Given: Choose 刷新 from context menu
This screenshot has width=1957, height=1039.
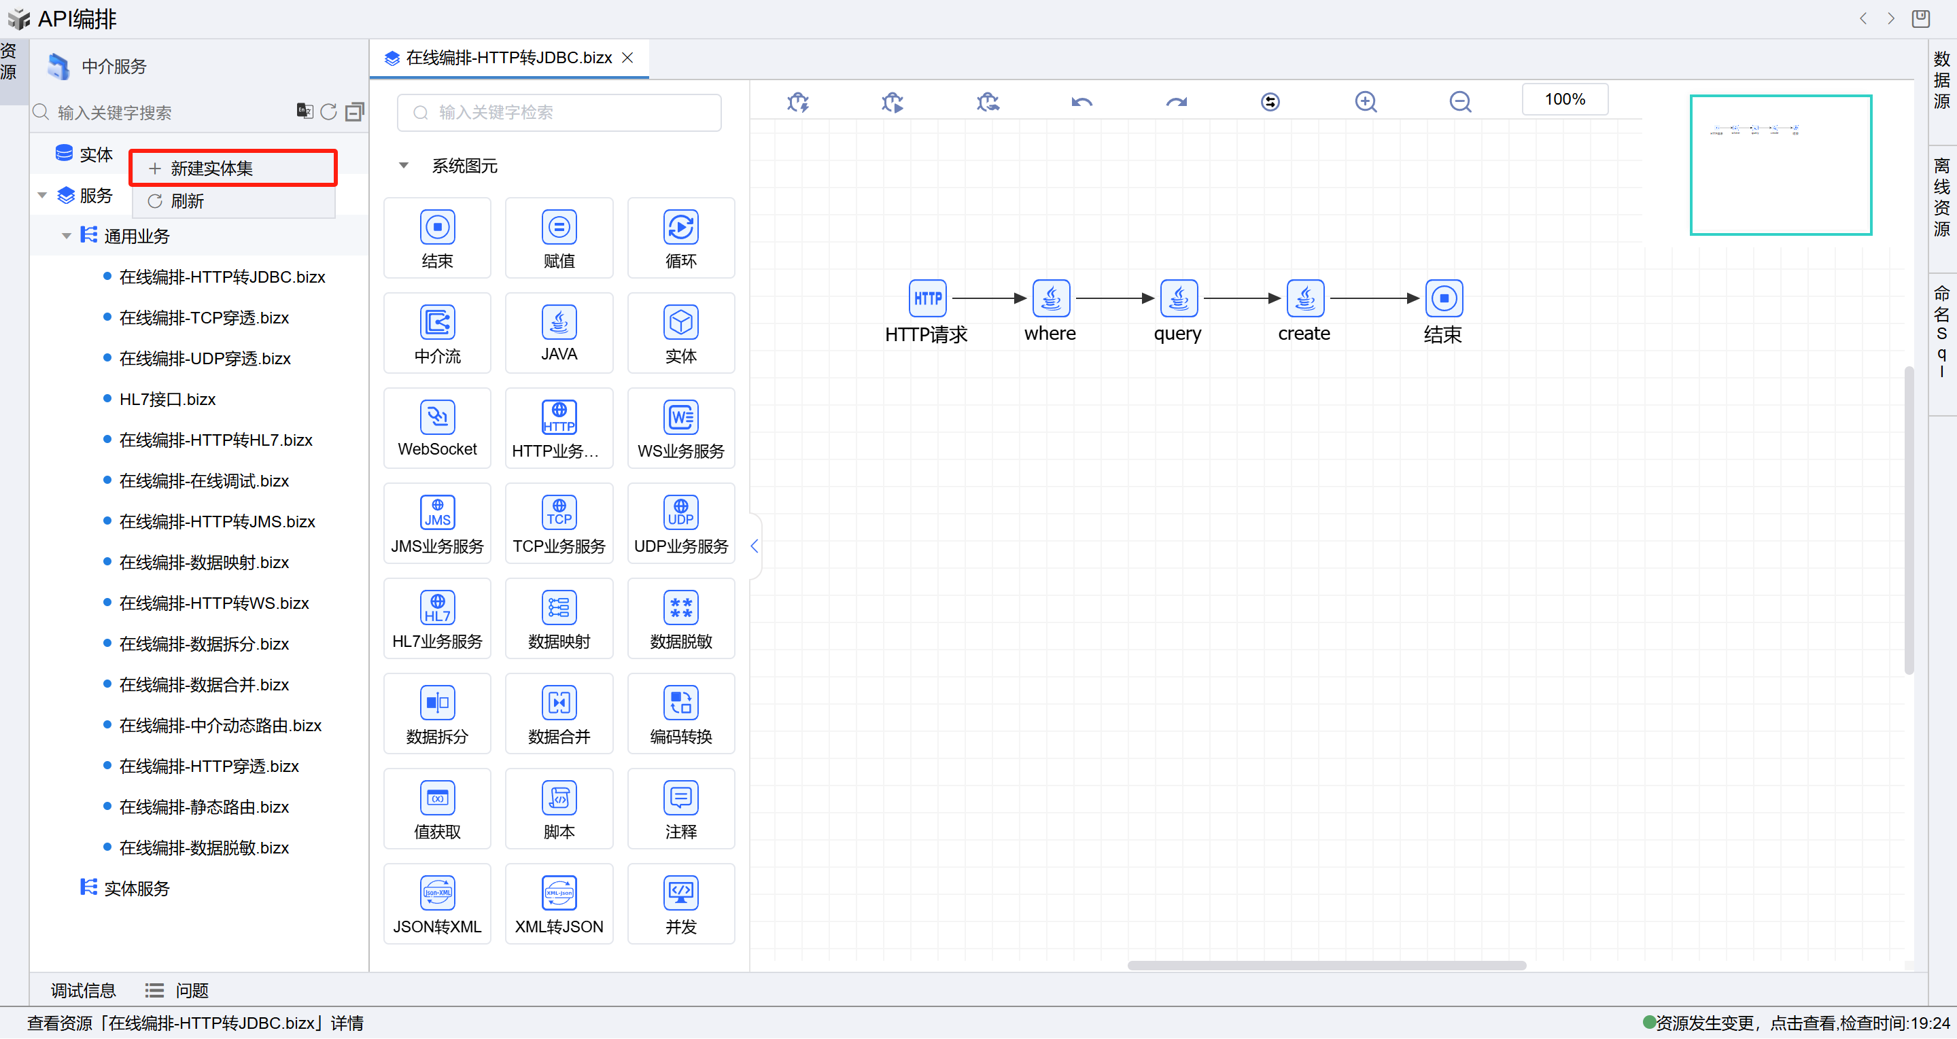Looking at the screenshot, I should 187,201.
